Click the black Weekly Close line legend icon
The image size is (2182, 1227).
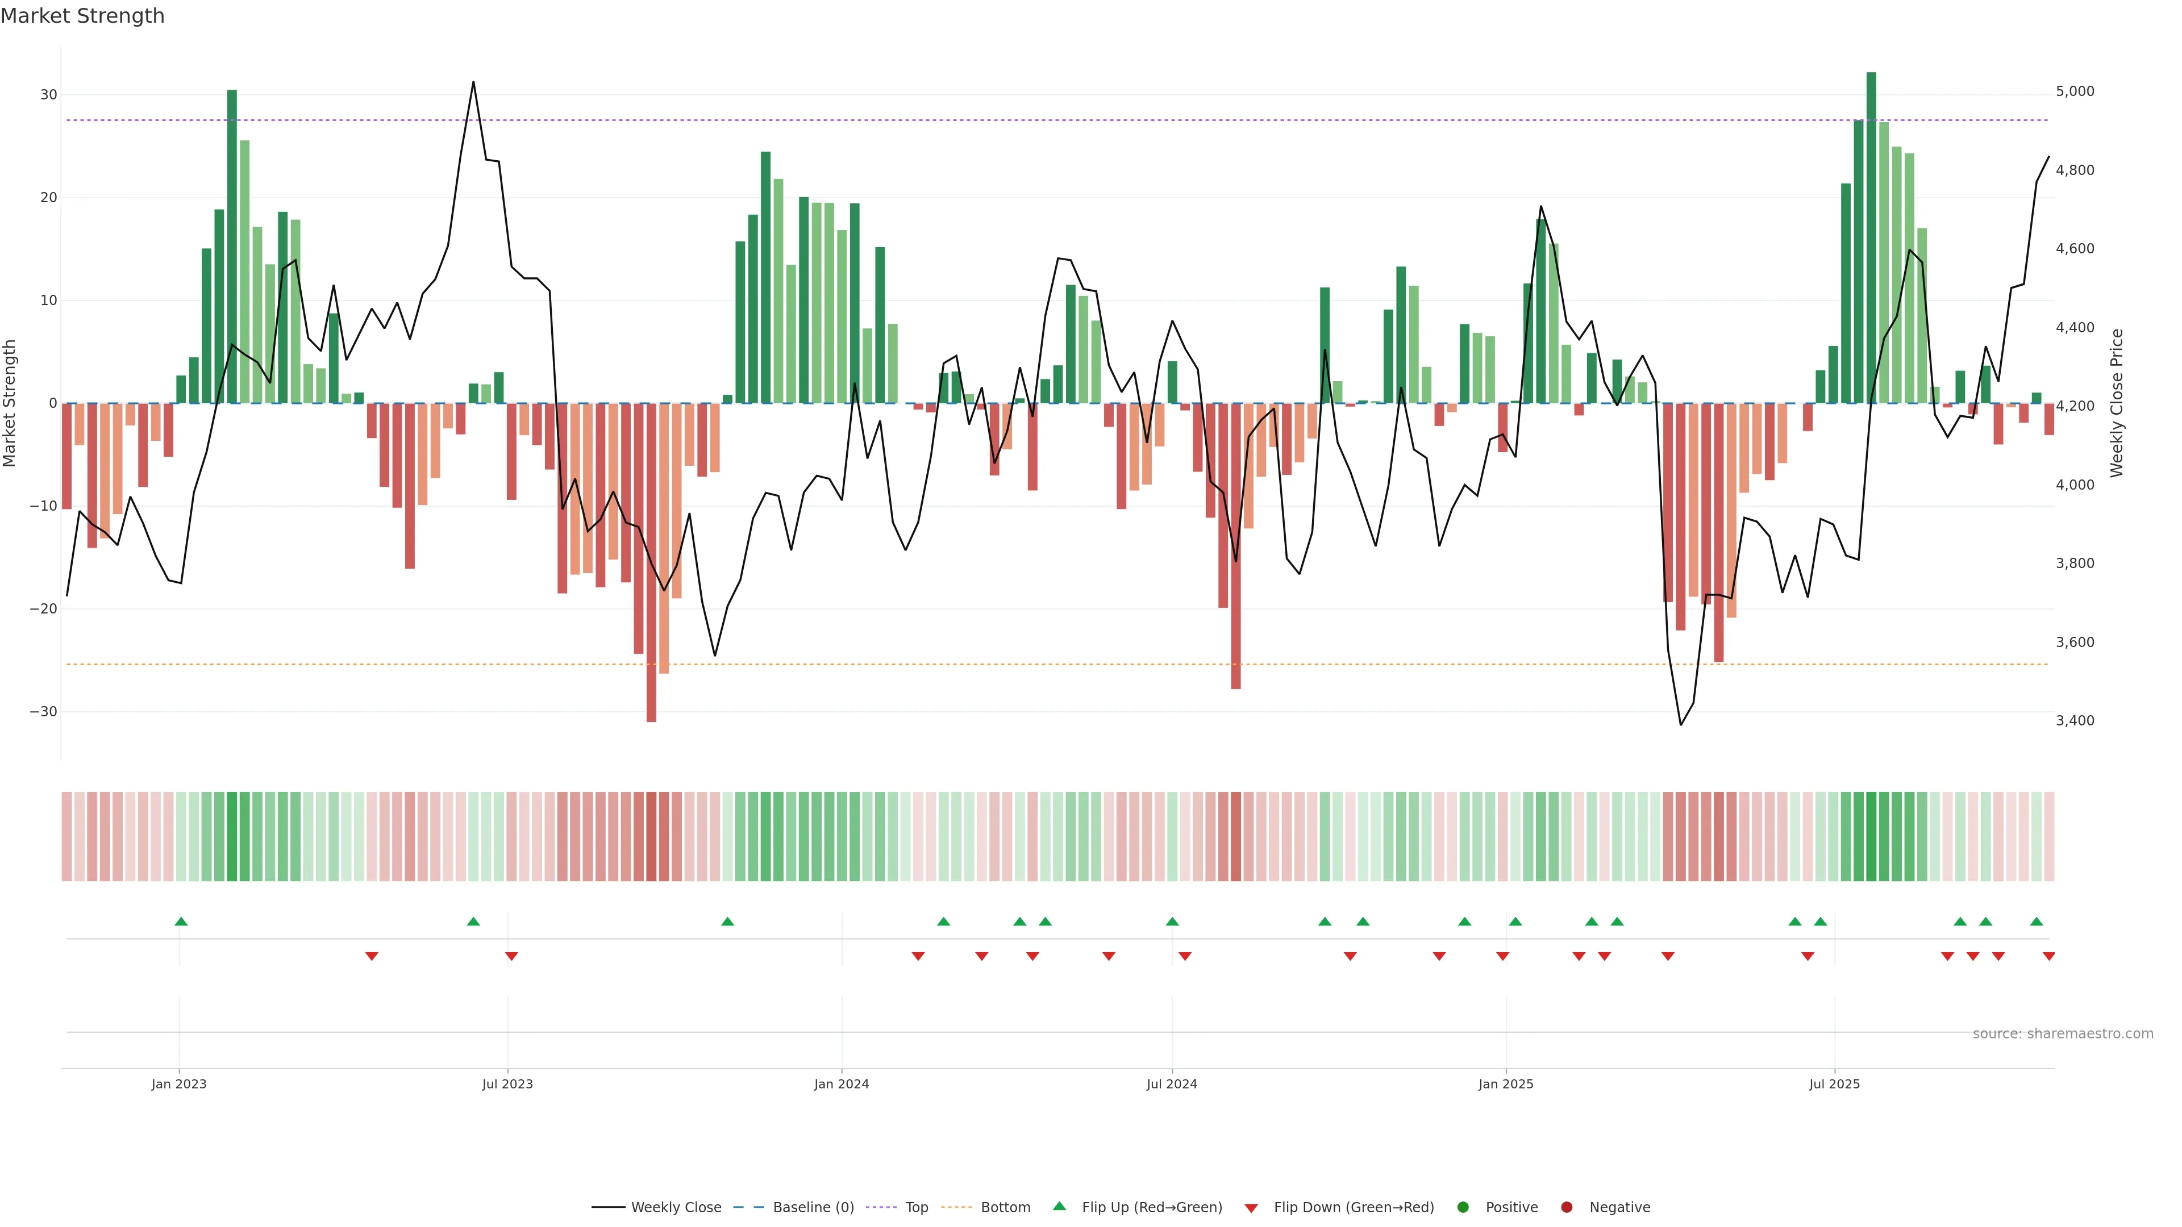pos(607,1208)
